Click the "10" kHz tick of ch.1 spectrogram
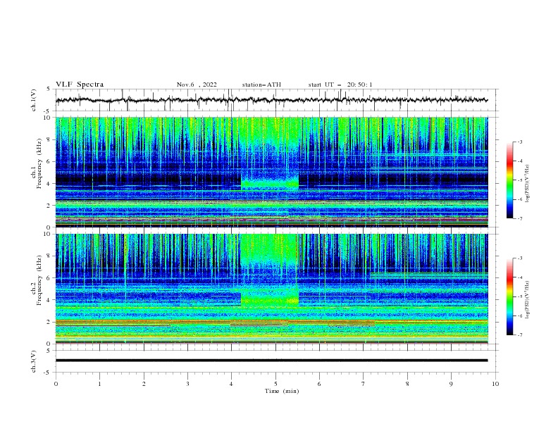The height and width of the screenshot is (431, 558). click(49, 118)
